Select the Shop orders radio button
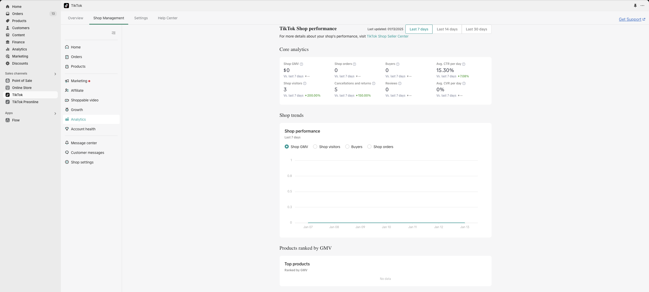The width and height of the screenshot is (649, 292). 369,147
